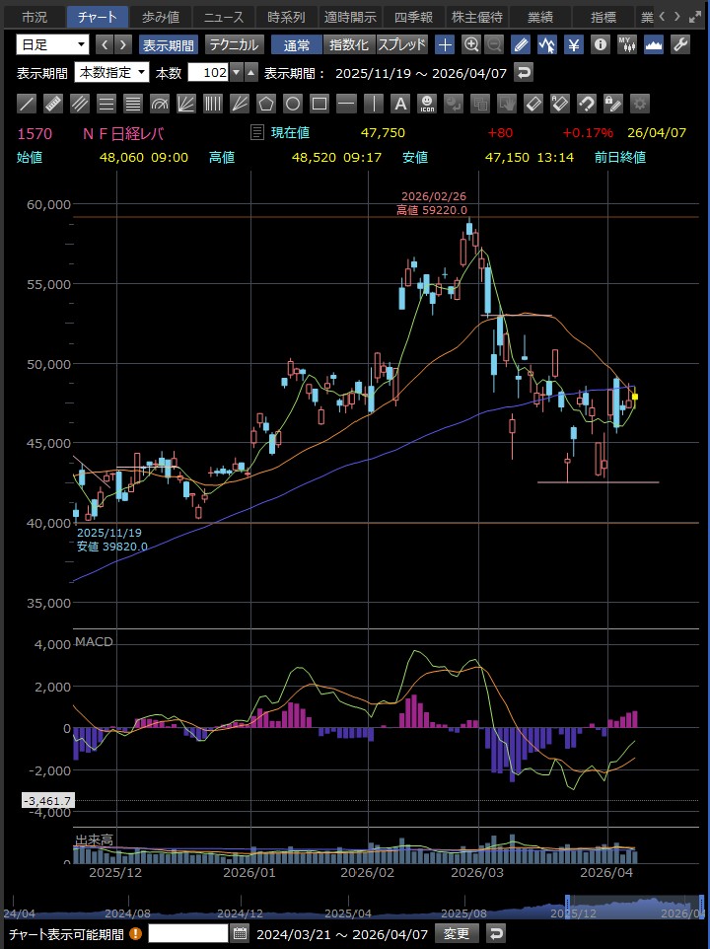
Task: Switch chart mode to スプレッド
Action: point(401,44)
